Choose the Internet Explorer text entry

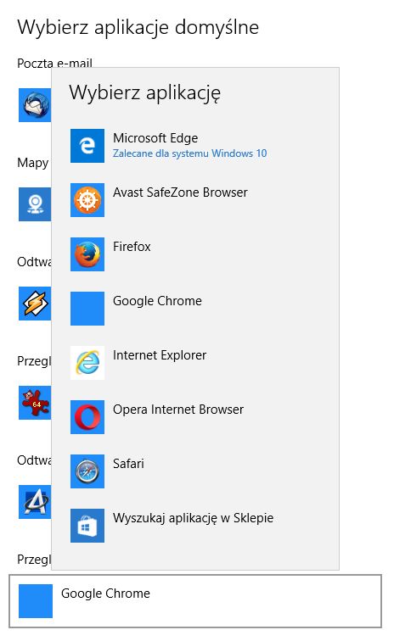pyautogui.click(x=160, y=354)
